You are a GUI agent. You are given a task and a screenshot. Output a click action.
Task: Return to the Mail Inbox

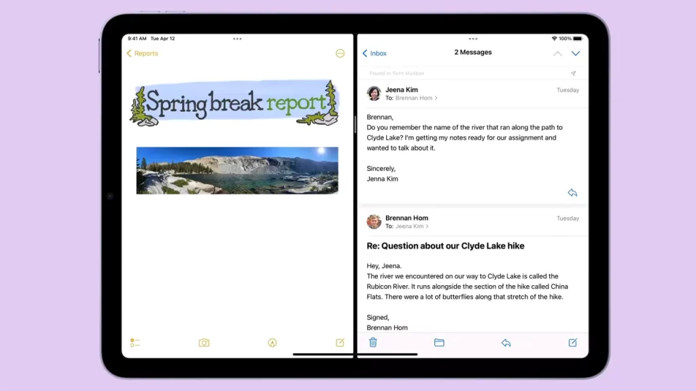coord(375,53)
